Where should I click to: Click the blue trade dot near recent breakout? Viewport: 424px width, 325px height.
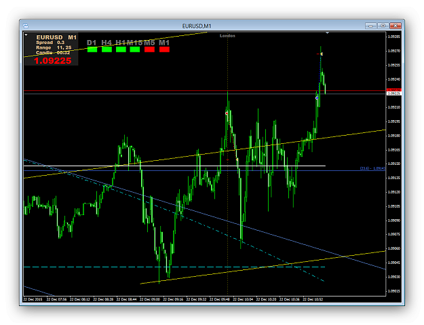(317, 98)
